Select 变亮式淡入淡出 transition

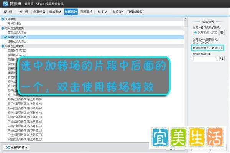point(17,33)
